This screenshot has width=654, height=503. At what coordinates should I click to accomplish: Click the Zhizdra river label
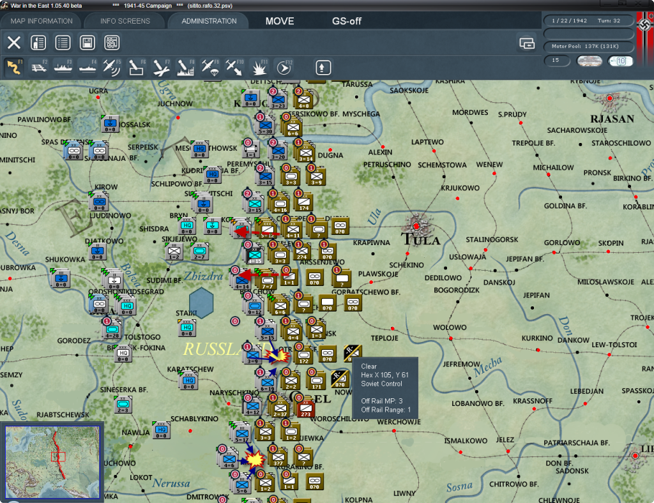tap(204, 276)
